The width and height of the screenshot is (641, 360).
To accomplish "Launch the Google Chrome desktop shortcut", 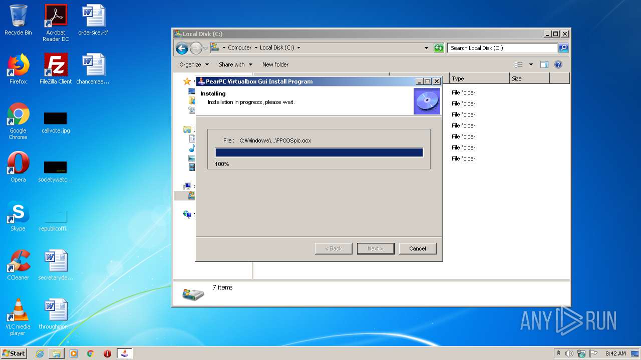I will [18, 121].
